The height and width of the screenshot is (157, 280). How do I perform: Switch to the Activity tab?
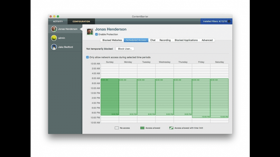pos(58,21)
